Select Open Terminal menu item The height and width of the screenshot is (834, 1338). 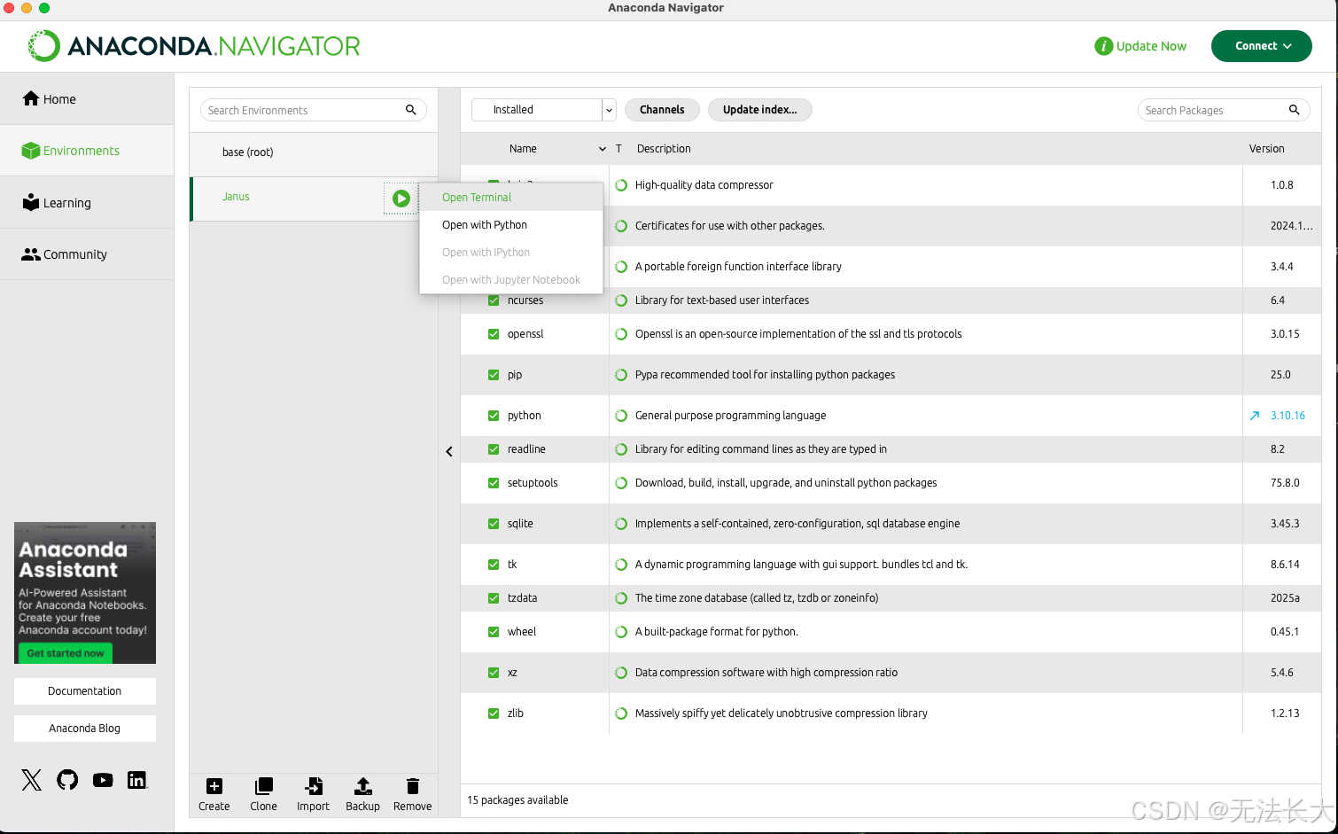point(511,198)
